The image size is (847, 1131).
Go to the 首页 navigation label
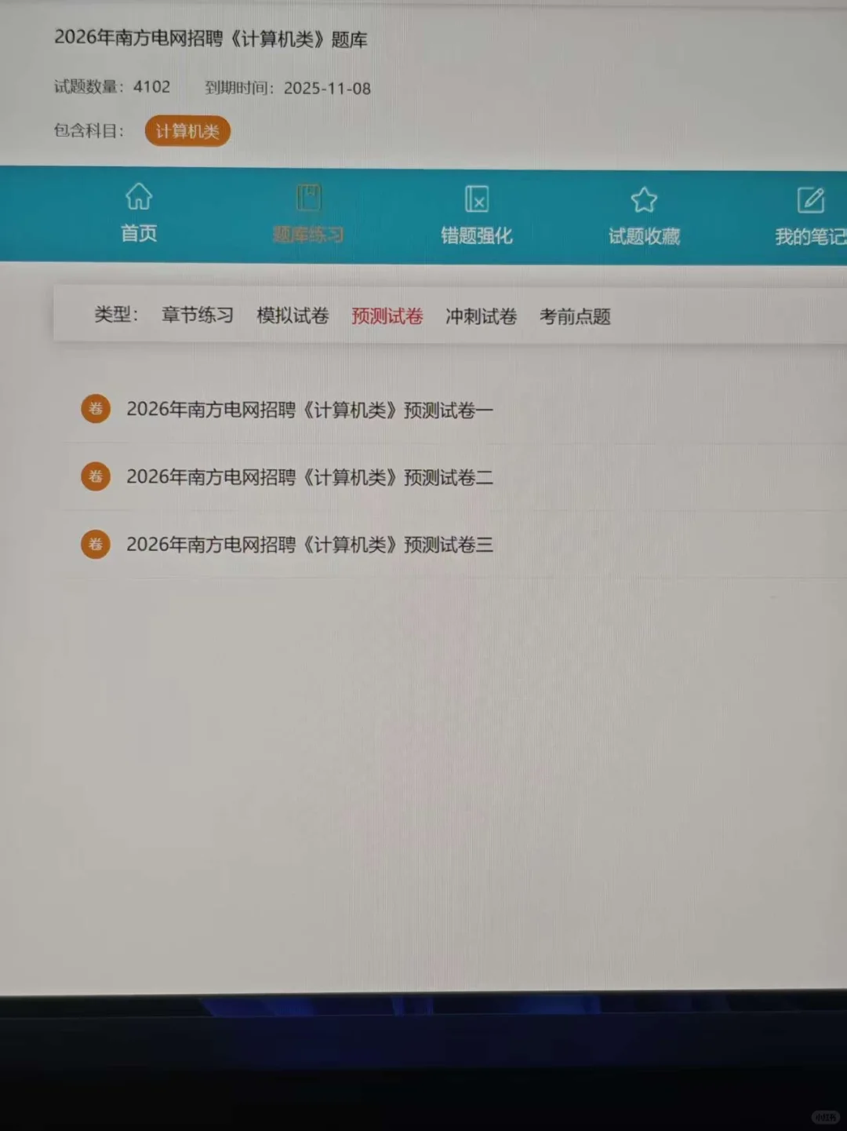(x=139, y=233)
